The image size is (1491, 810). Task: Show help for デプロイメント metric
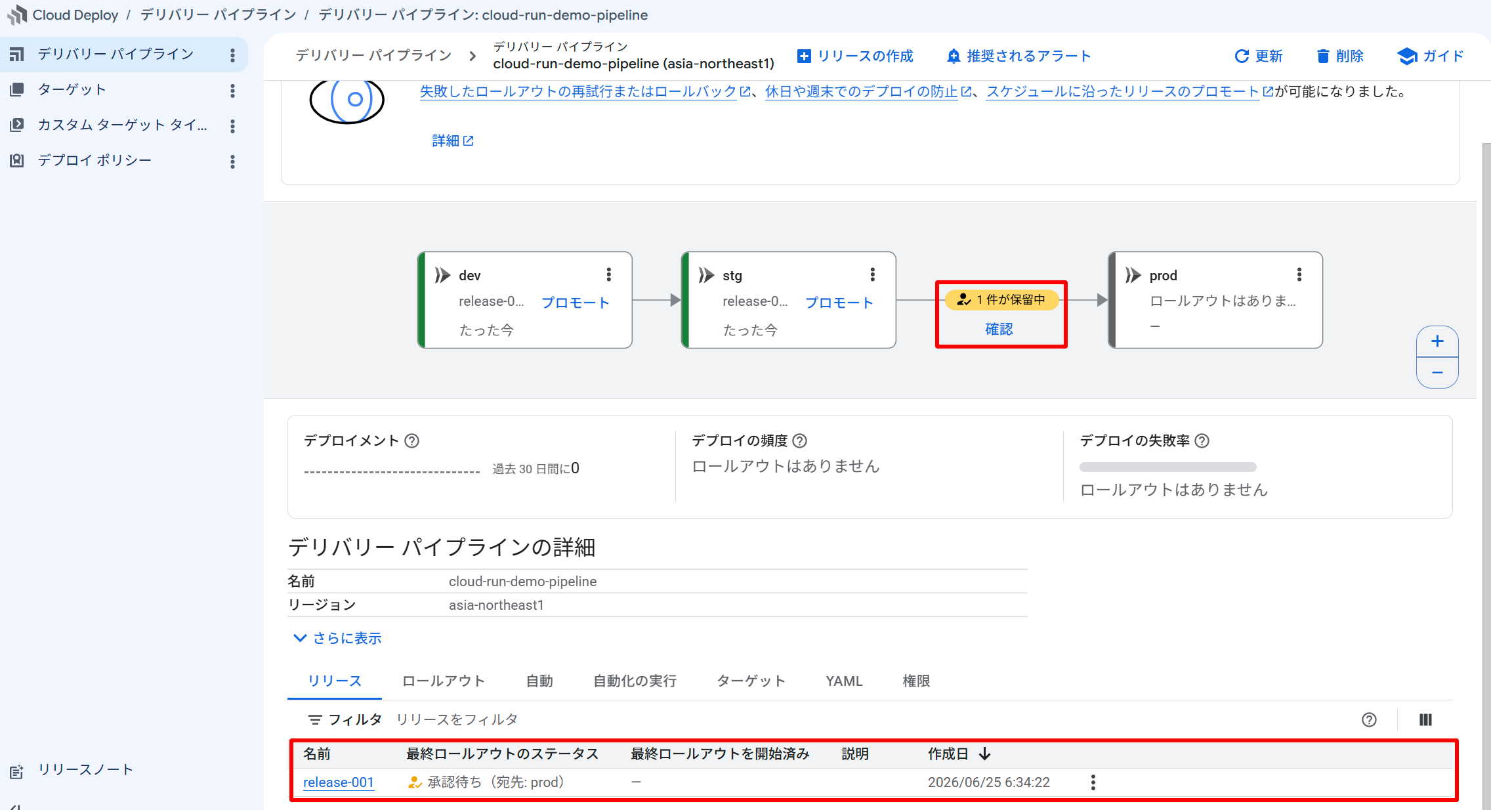click(411, 441)
